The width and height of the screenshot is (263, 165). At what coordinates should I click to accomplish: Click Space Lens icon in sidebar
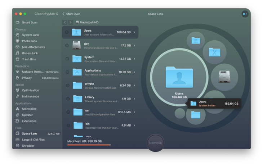(x=17, y=133)
